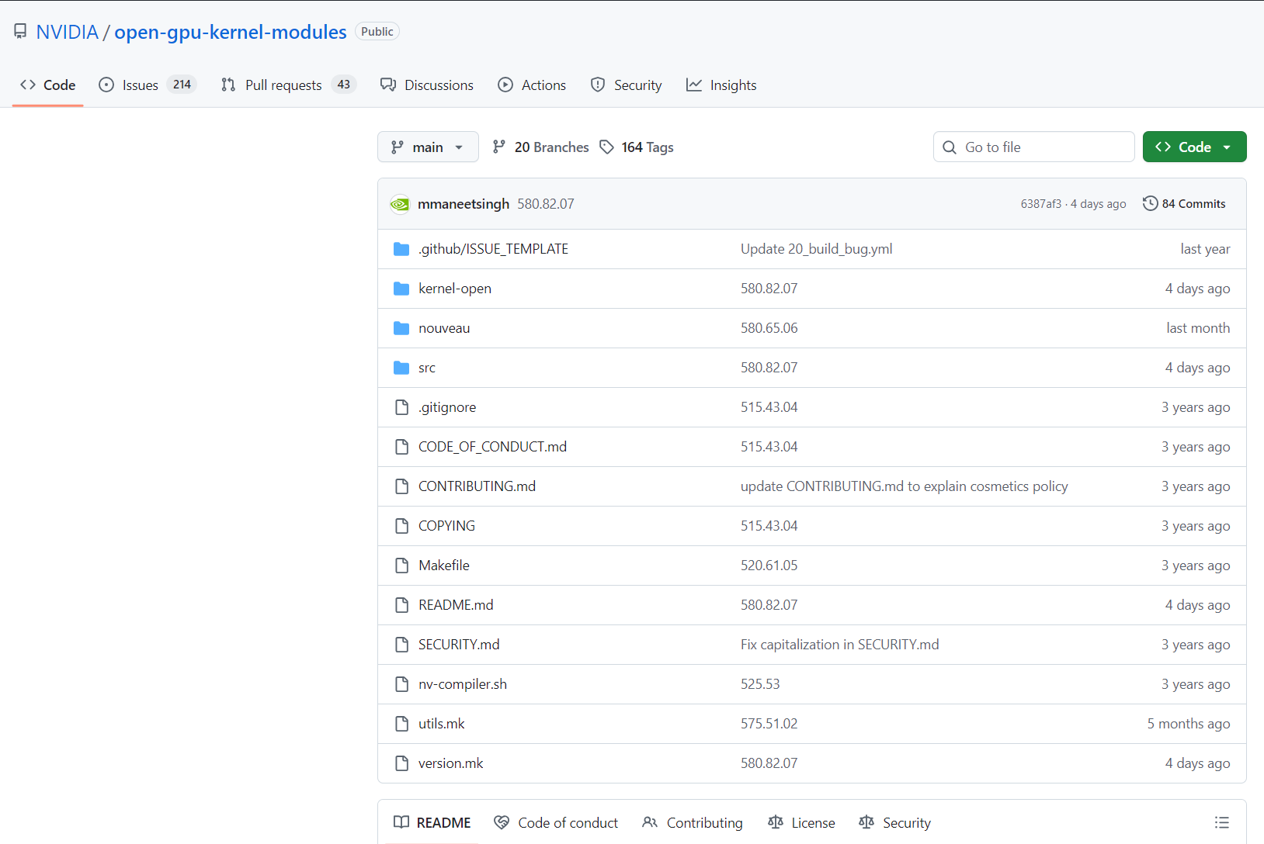Click the search magnifier icon in Go to file
This screenshot has width=1264, height=844.
point(950,147)
